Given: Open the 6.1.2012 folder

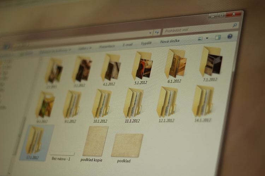Looking at the screenshot, I should coord(175,66).
